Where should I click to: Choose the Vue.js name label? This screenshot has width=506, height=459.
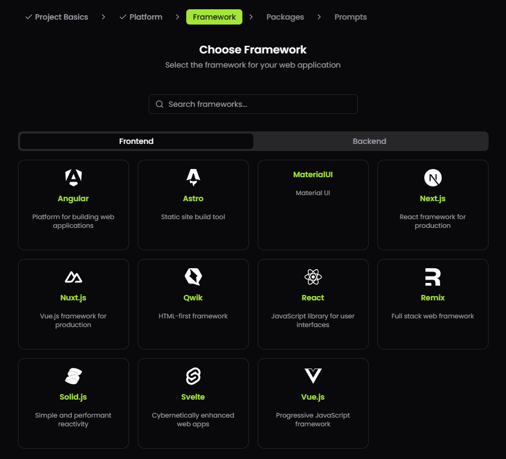(313, 397)
